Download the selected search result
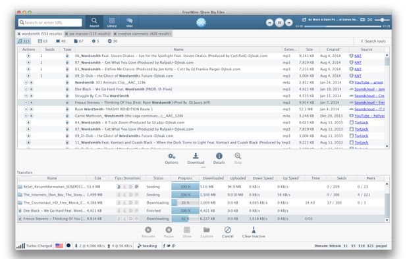Screen dimensions: 407x259 (x=196, y=158)
